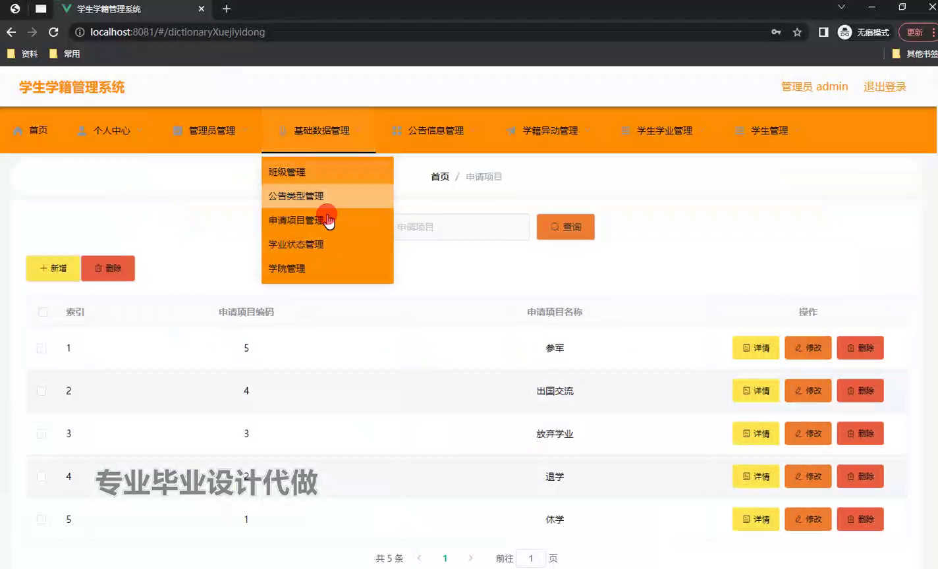Screen dimensions: 938x569
Task: Go to previous page arrow in pagination
Action: pos(420,558)
